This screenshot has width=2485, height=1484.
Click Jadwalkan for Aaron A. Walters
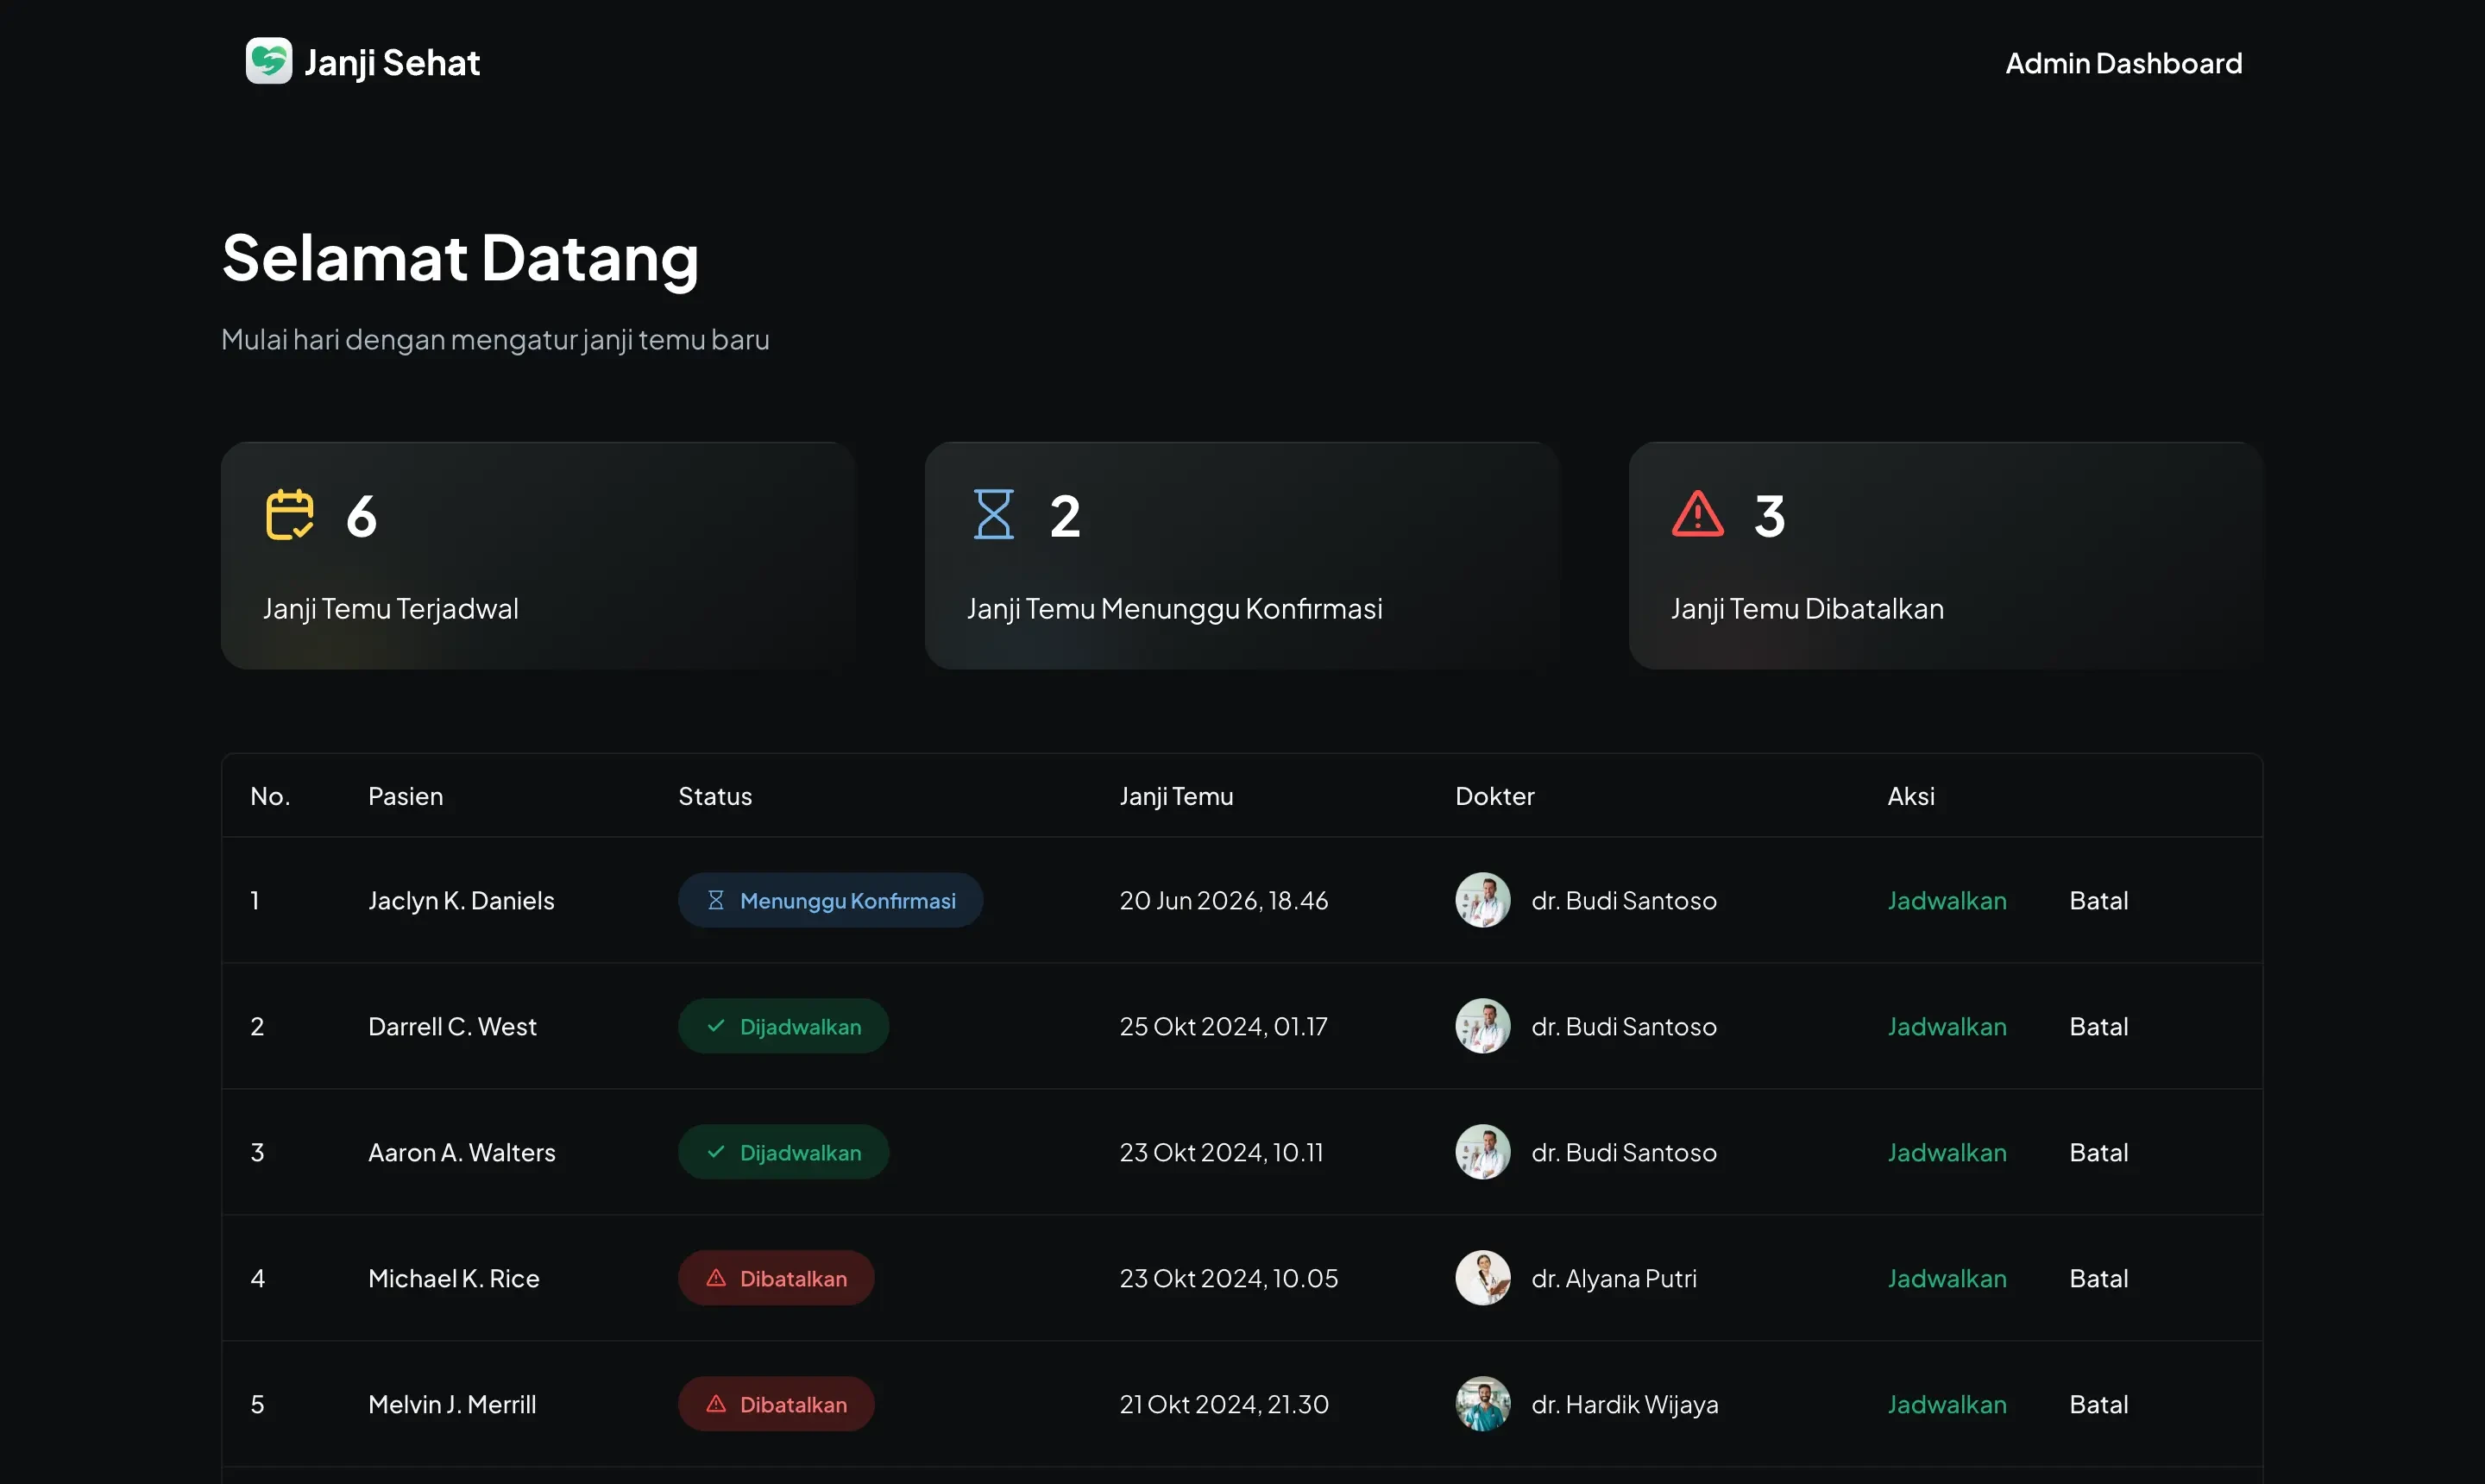[1947, 1153]
